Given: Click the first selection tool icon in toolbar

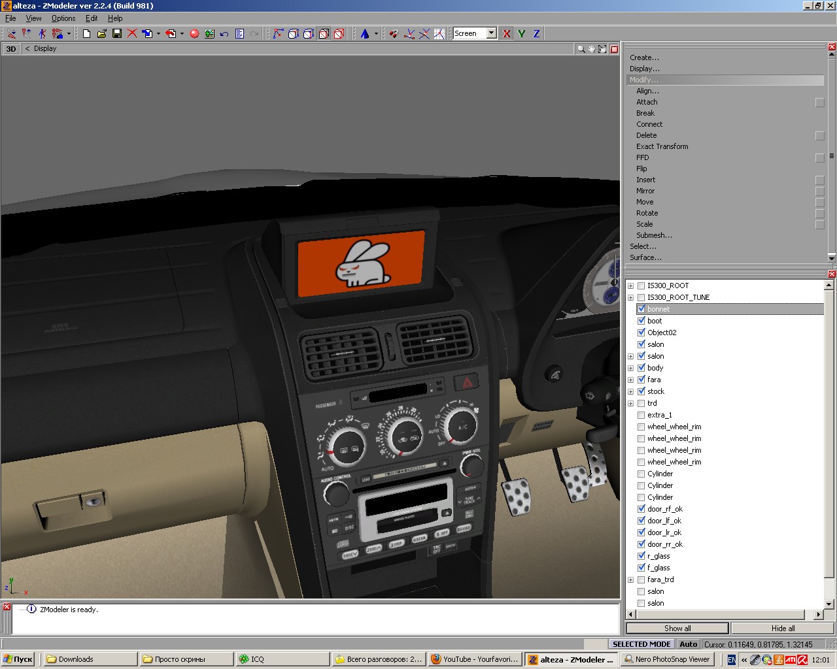Looking at the screenshot, I should (12, 33).
